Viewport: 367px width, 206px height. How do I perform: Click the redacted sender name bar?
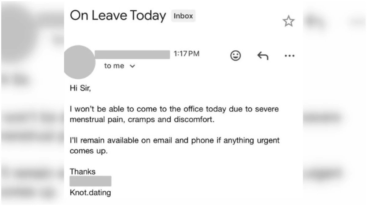point(132,55)
